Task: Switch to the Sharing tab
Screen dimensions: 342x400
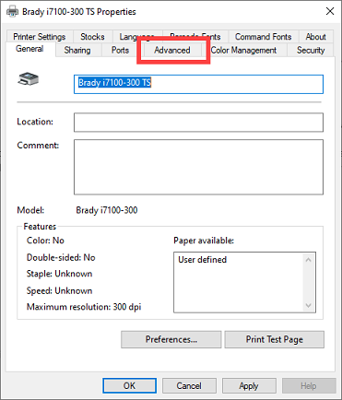Action: click(x=77, y=50)
